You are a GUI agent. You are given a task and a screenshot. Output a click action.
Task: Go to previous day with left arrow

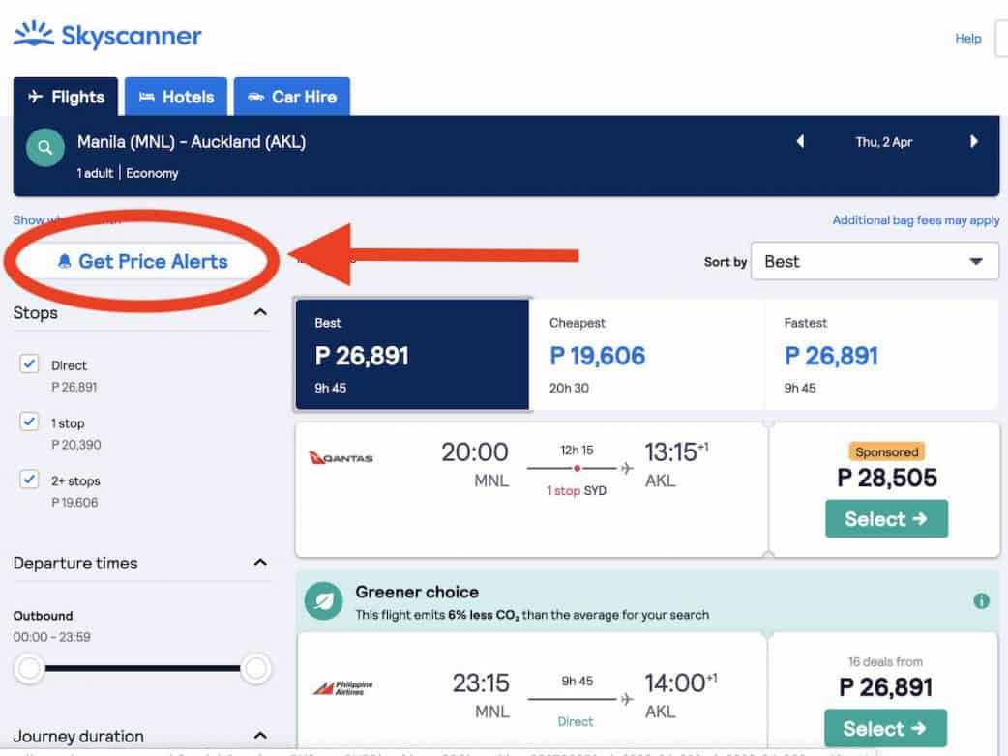click(800, 142)
